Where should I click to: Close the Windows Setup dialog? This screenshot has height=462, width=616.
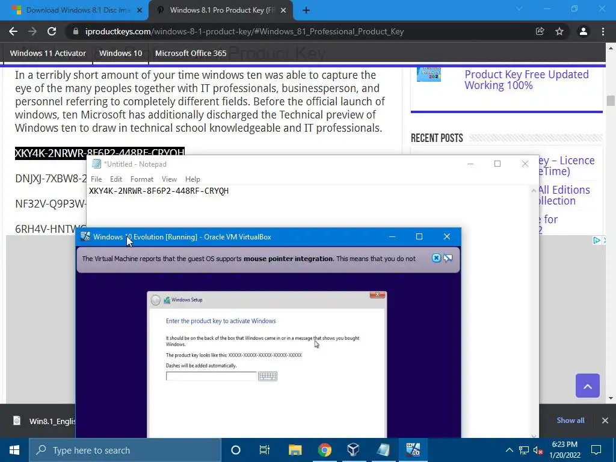pos(377,295)
